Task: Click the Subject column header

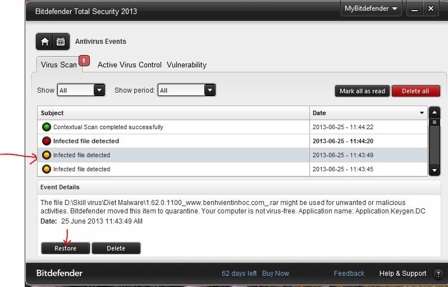Action: 173,113
